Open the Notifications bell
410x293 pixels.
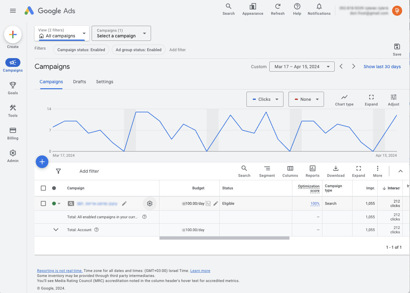pyautogui.click(x=319, y=7)
